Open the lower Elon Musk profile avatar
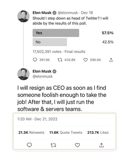 click(x=23, y=74)
